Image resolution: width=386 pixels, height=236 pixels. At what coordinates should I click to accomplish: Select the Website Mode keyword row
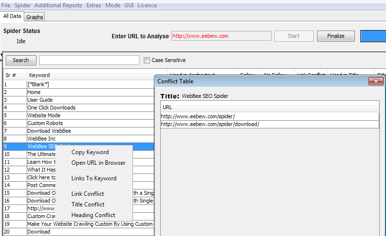79,115
